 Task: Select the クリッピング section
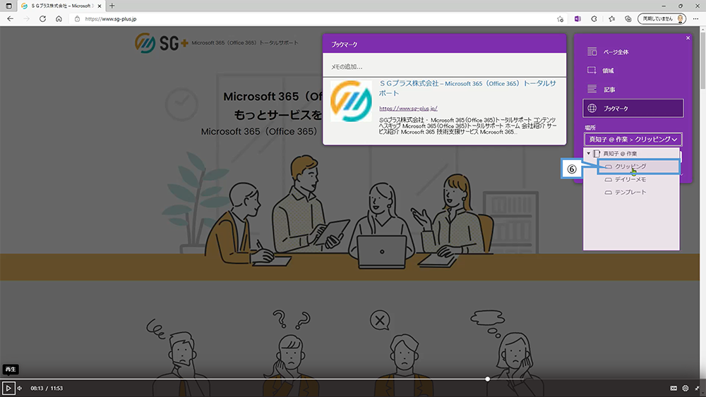tap(638, 166)
